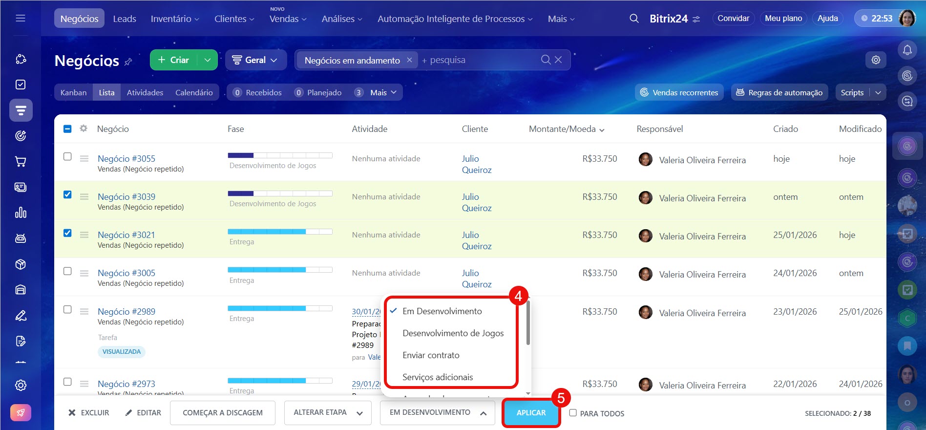926x430 pixels.
Task: Open the analytics bar chart sidebar icon
Action: [21, 213]
